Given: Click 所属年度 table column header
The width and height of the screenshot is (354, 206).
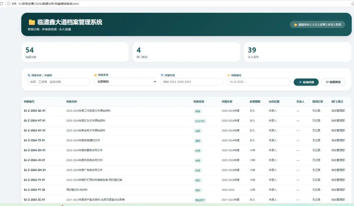Looking at the screenshot, I should (227, 102).
